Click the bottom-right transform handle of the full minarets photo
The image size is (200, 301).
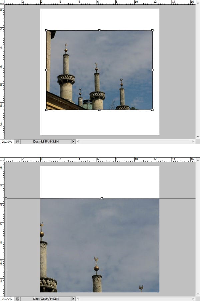(x=152, y=110)
